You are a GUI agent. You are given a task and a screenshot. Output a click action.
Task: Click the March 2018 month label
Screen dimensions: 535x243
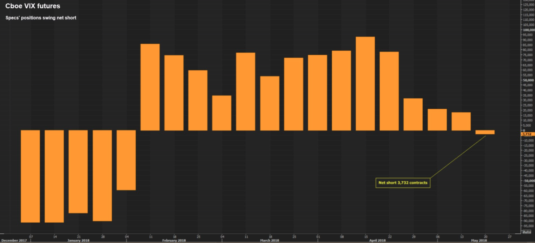(x=269, y=240)
